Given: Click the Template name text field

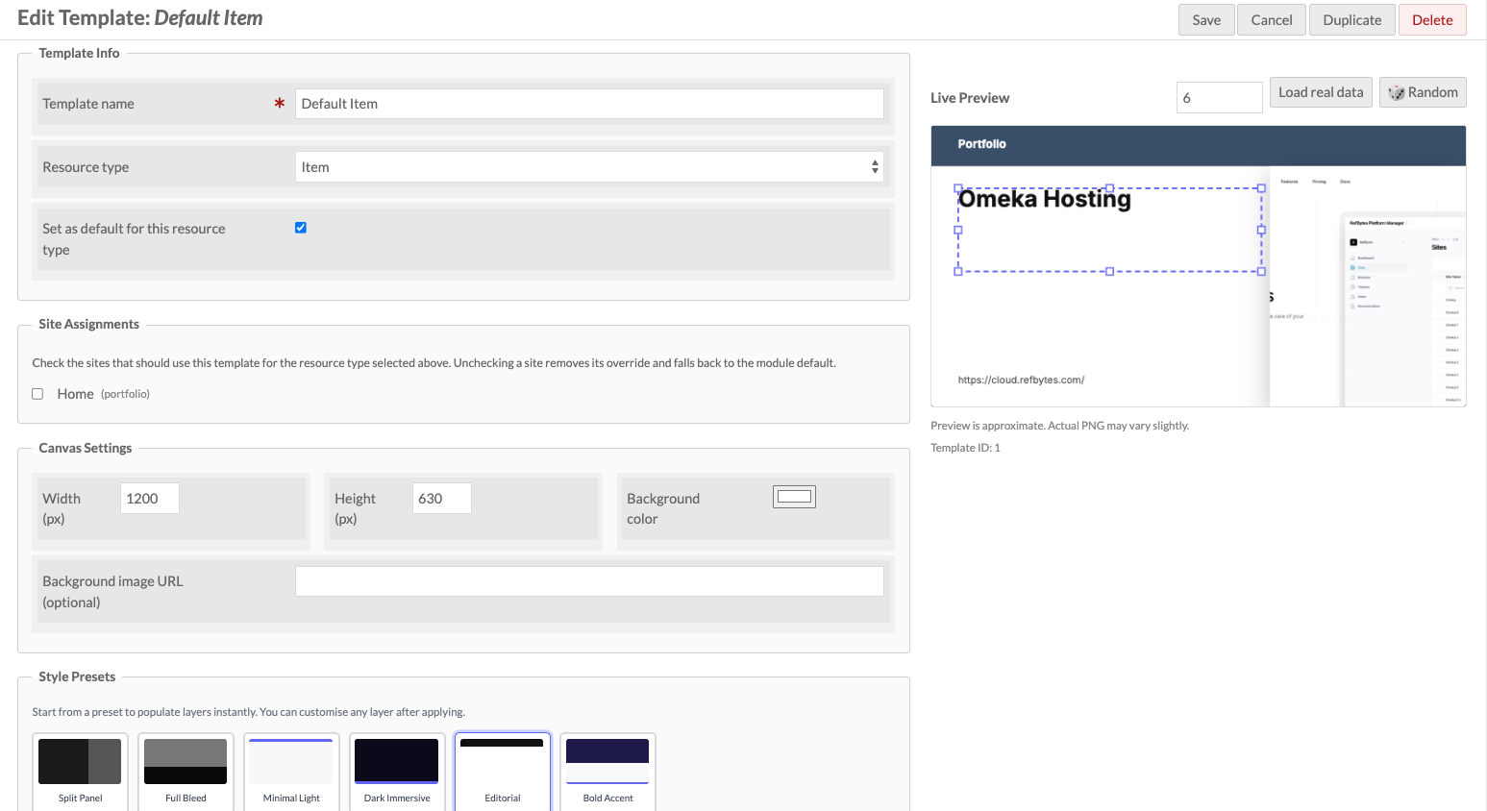Looking at the screenshot, I should 588,103.
